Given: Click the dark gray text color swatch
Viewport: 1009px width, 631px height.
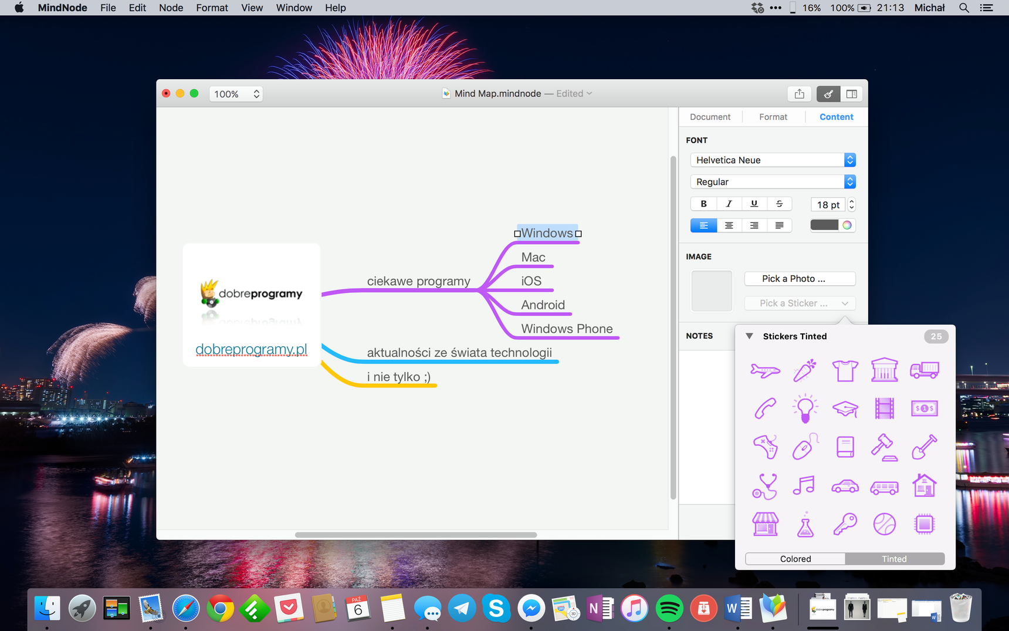Looking at the screenshot, I should click(824, 225).
